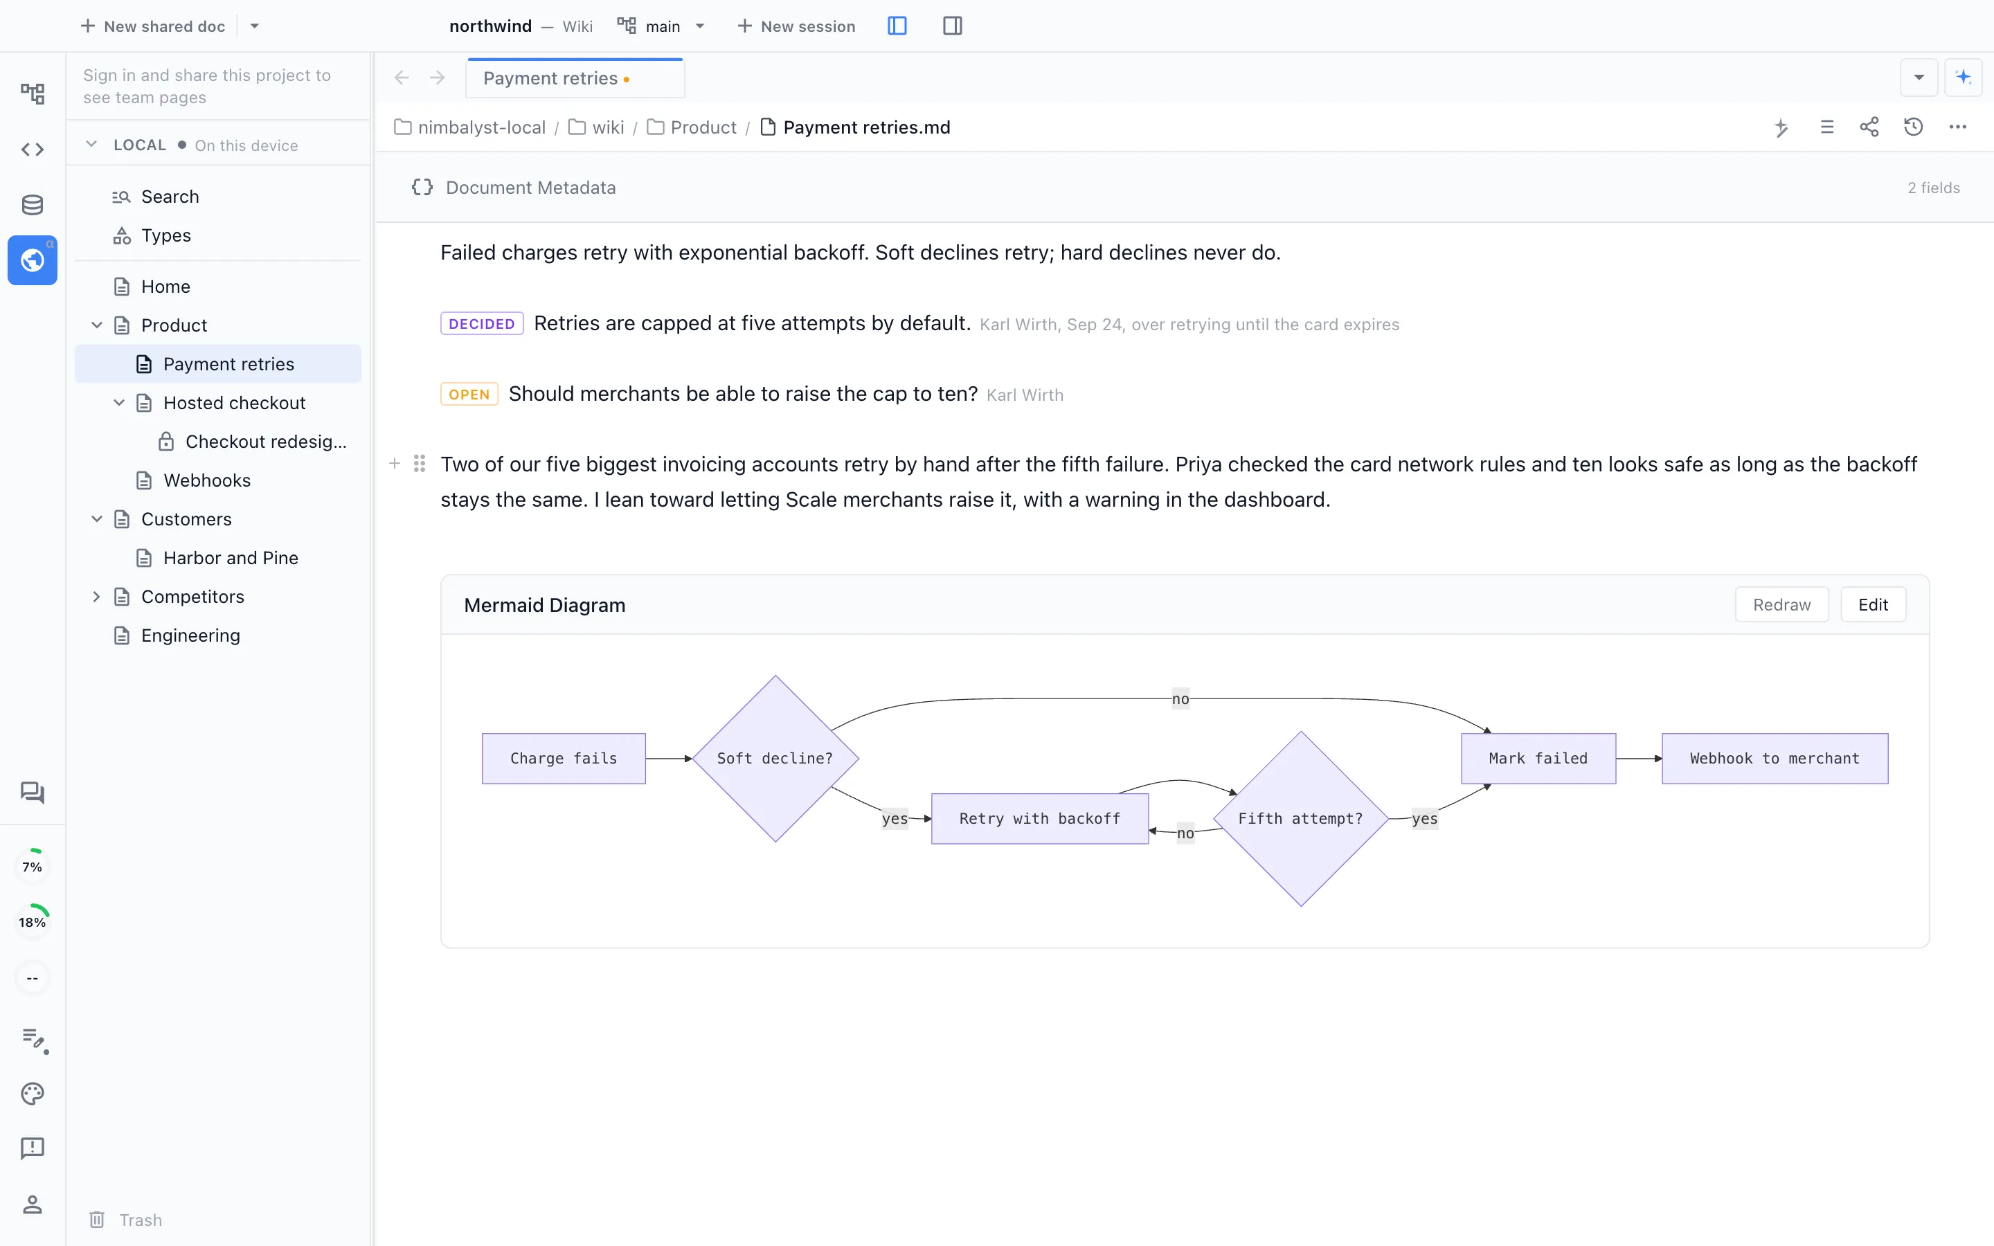1994x1246 pixels.
Task: Collapse the Hosted checkout node
Action: (x=118, y=403)
